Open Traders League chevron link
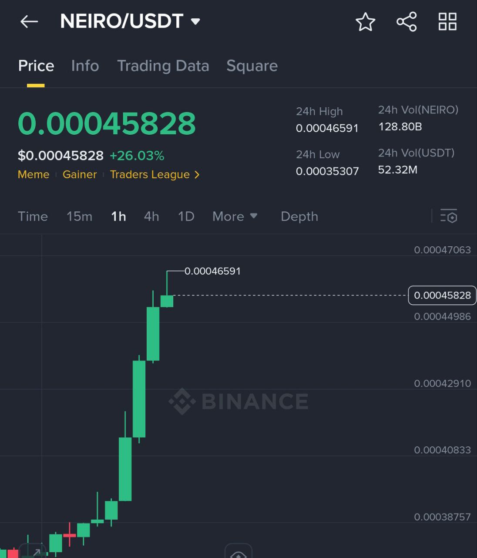Image resolution: width=477 pixels, height=558 pixels. pos(155,174)
